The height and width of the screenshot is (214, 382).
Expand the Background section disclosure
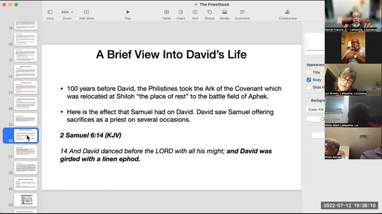pos(308,100)
